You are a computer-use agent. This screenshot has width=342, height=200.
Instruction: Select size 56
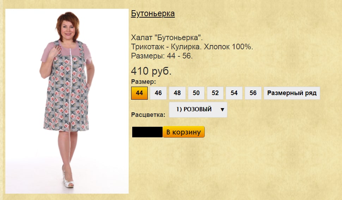253,93
